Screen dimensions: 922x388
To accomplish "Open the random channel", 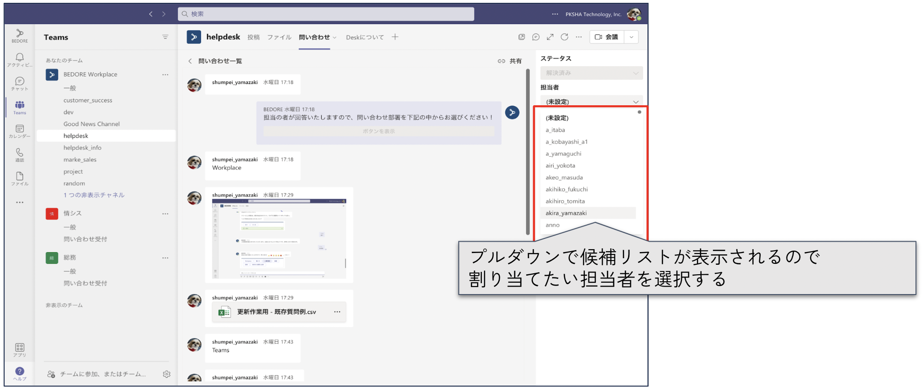I will [x=74, y=184].
